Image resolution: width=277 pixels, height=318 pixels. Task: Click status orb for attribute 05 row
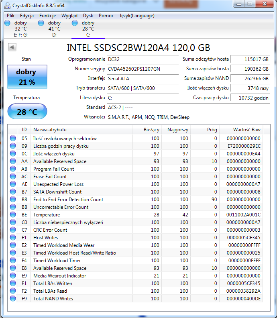tap(13, 138)
